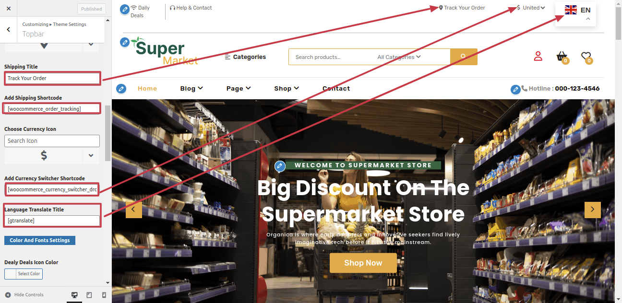Switch to desktop preview device icon
622x303 pixels.
tap(74, 295)
